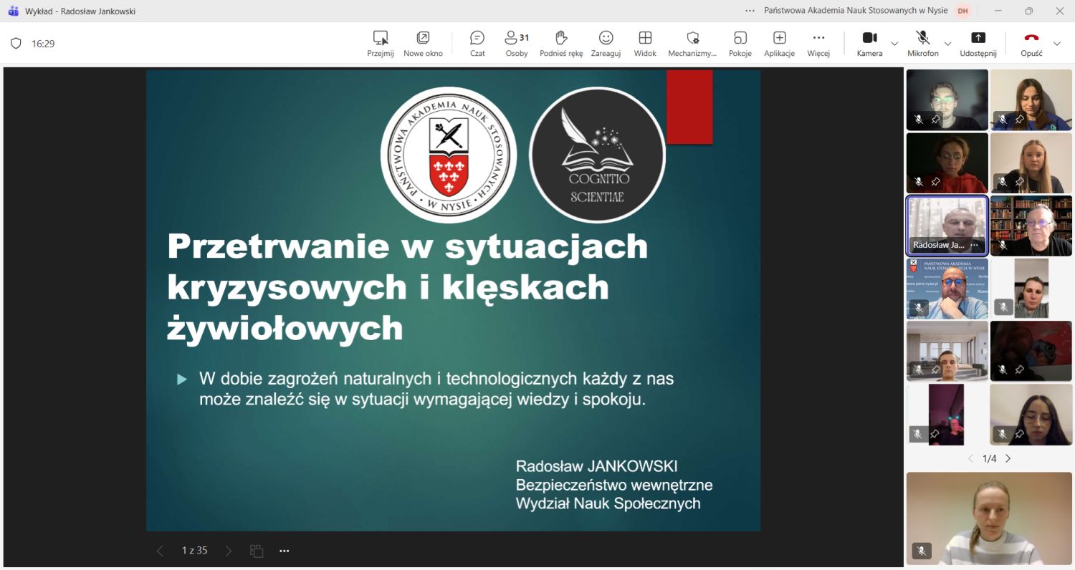The image size is (1075, 570).
Task: Open the Aplikacje apps panel
Action: click(x=778, y=43)
